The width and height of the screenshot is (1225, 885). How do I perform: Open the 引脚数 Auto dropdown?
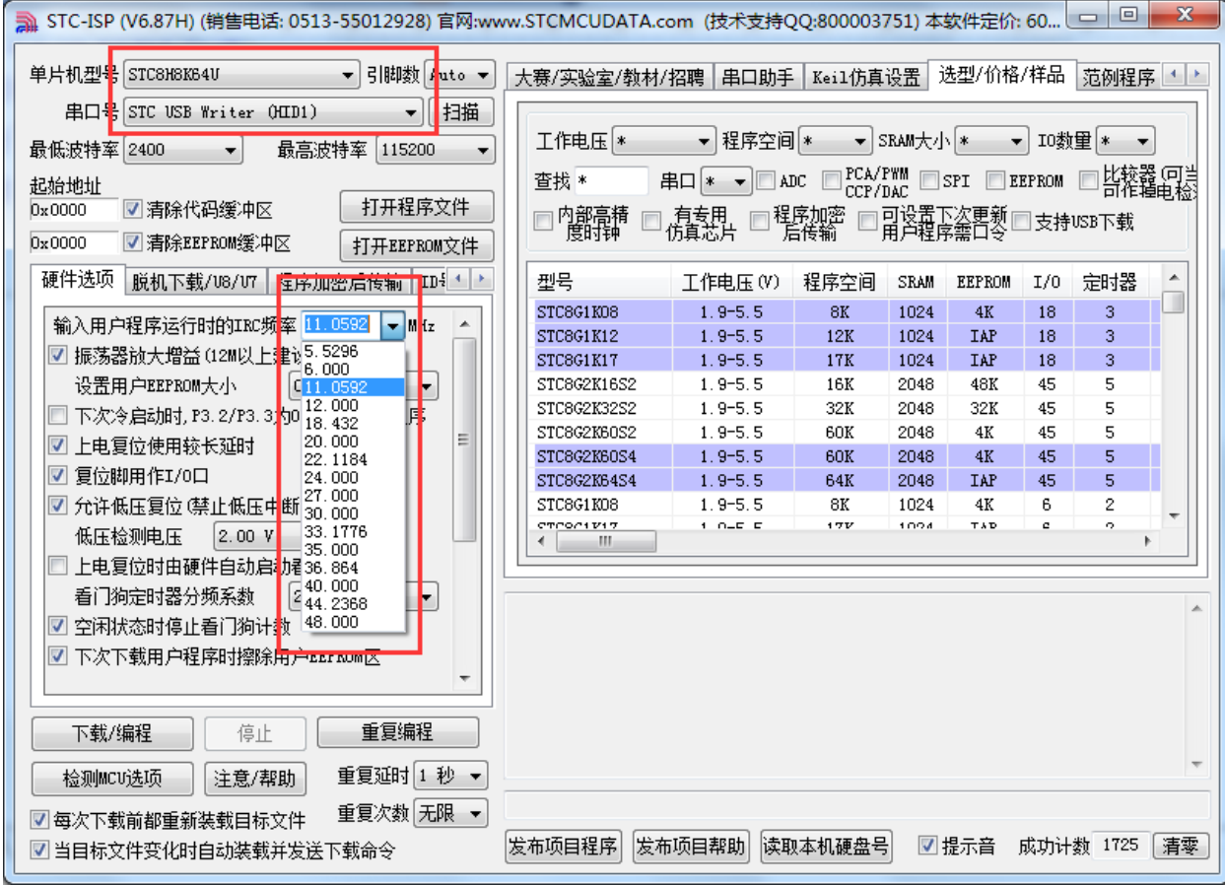(x=459, y=75)
